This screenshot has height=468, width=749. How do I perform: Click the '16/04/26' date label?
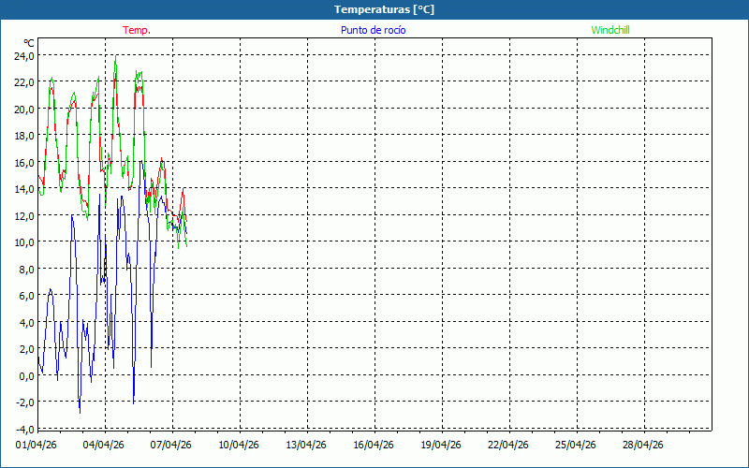click(x=373, y=445)
